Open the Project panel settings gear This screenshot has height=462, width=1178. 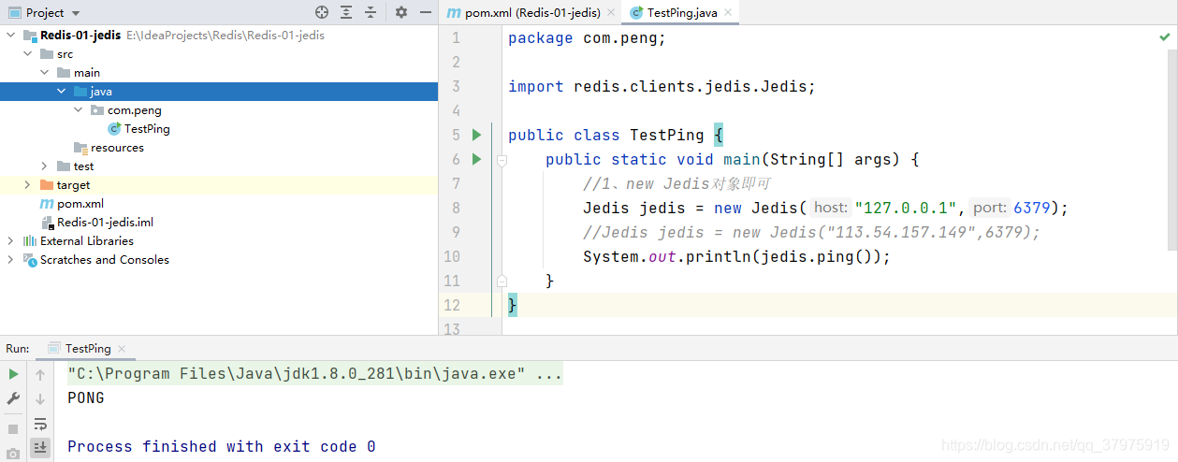click(x=401, y=12)
